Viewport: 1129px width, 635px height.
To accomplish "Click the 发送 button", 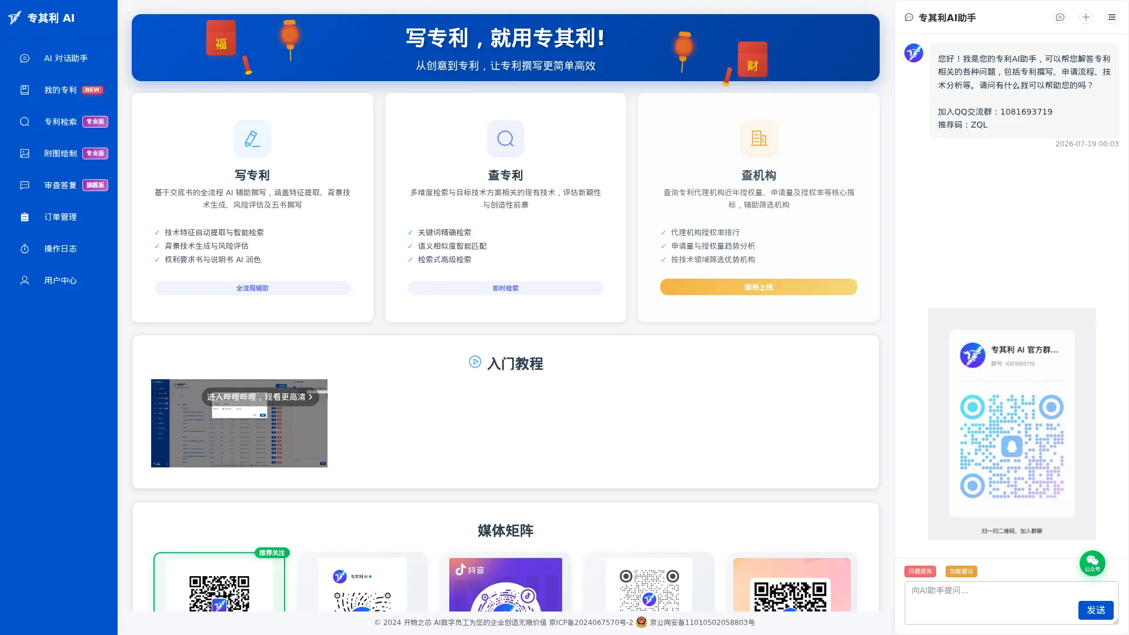I will (x=1096, y=610).
